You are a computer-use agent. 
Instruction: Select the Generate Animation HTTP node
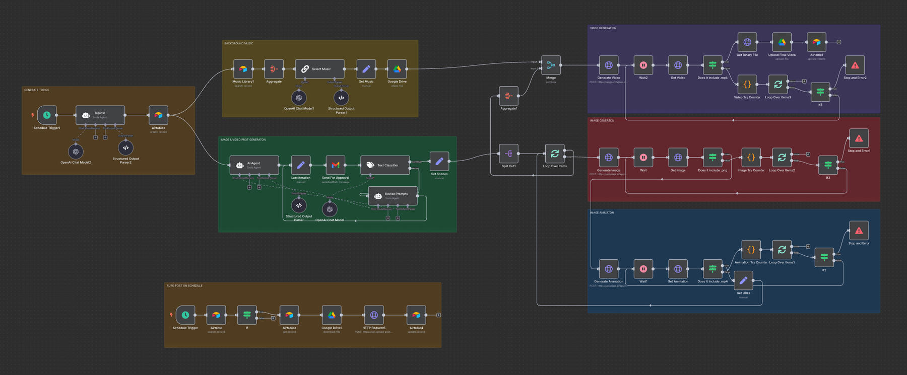[608, 269]
